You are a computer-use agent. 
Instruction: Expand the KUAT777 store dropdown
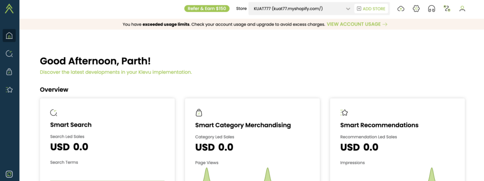point(301,9)
